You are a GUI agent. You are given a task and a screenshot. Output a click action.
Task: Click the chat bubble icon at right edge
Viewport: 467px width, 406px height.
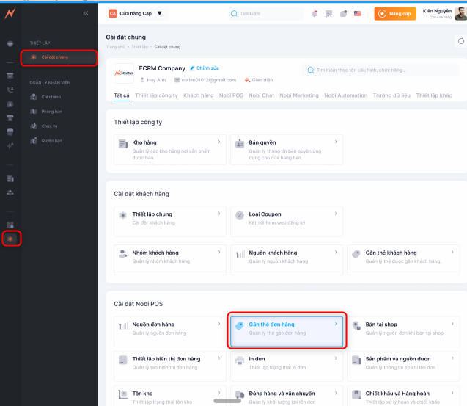[x=460, y=42]
